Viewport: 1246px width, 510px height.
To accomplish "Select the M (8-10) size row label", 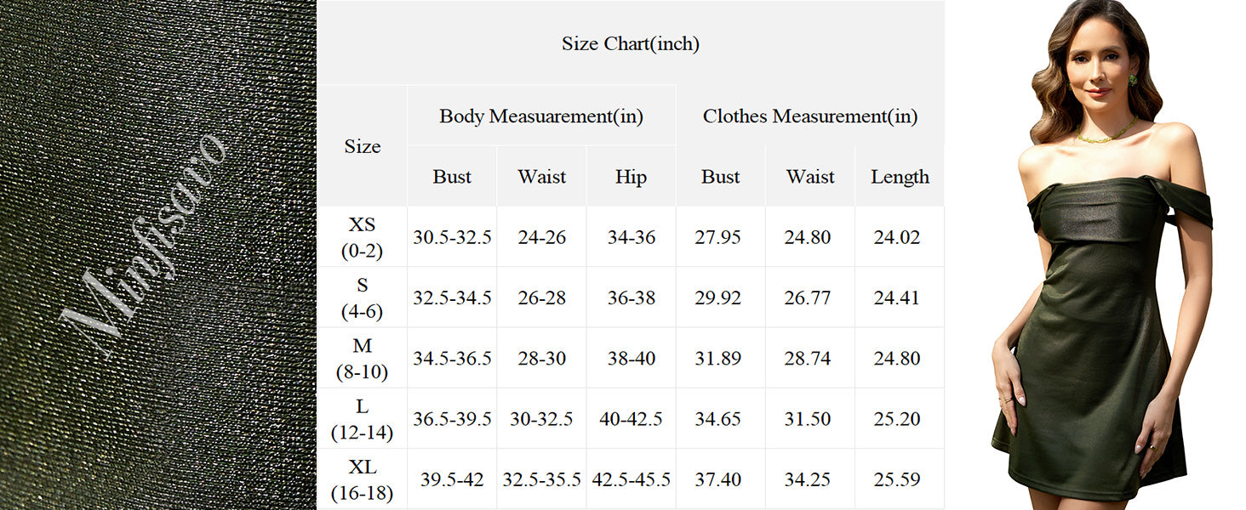I will pos(363,358).
